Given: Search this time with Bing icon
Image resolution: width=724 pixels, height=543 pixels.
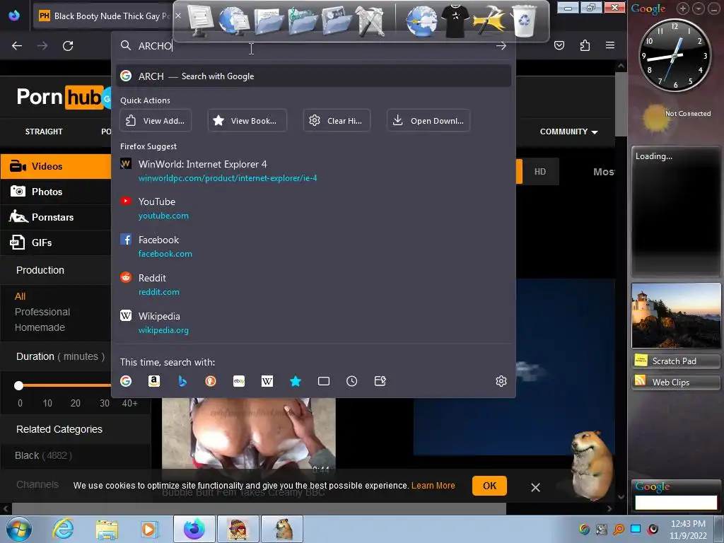Looking at the screenshot, I should (x=182, y=381).
